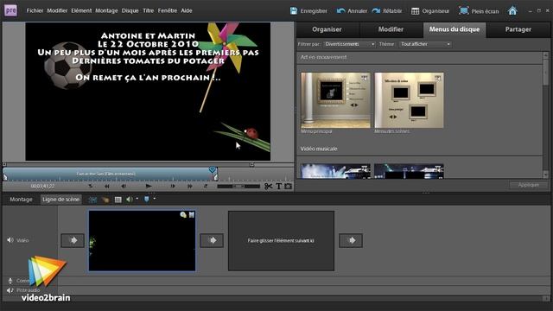This screenshot has height=311, width=553.
Task: Click the 'Faire glisser l'élément suivant ici' placeholder
Action: (281, 241)
